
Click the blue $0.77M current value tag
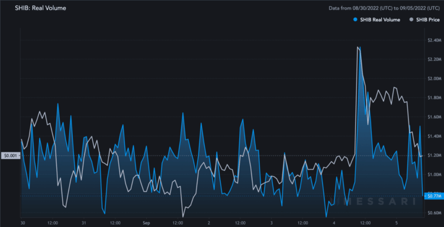click(433, 196)
